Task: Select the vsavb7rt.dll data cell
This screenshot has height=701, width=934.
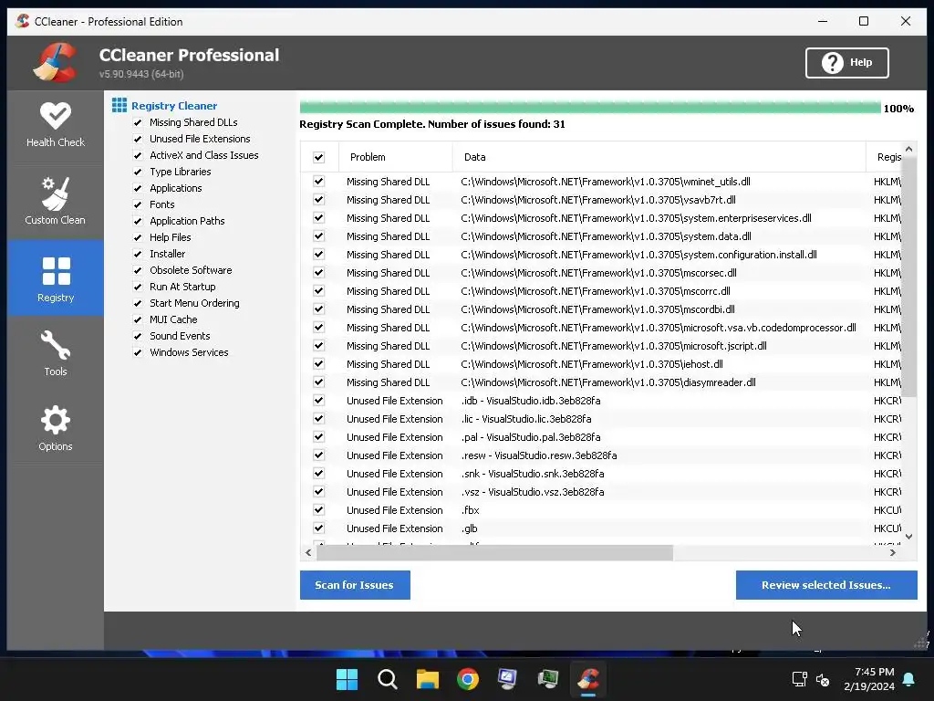Action: [598, 200]
